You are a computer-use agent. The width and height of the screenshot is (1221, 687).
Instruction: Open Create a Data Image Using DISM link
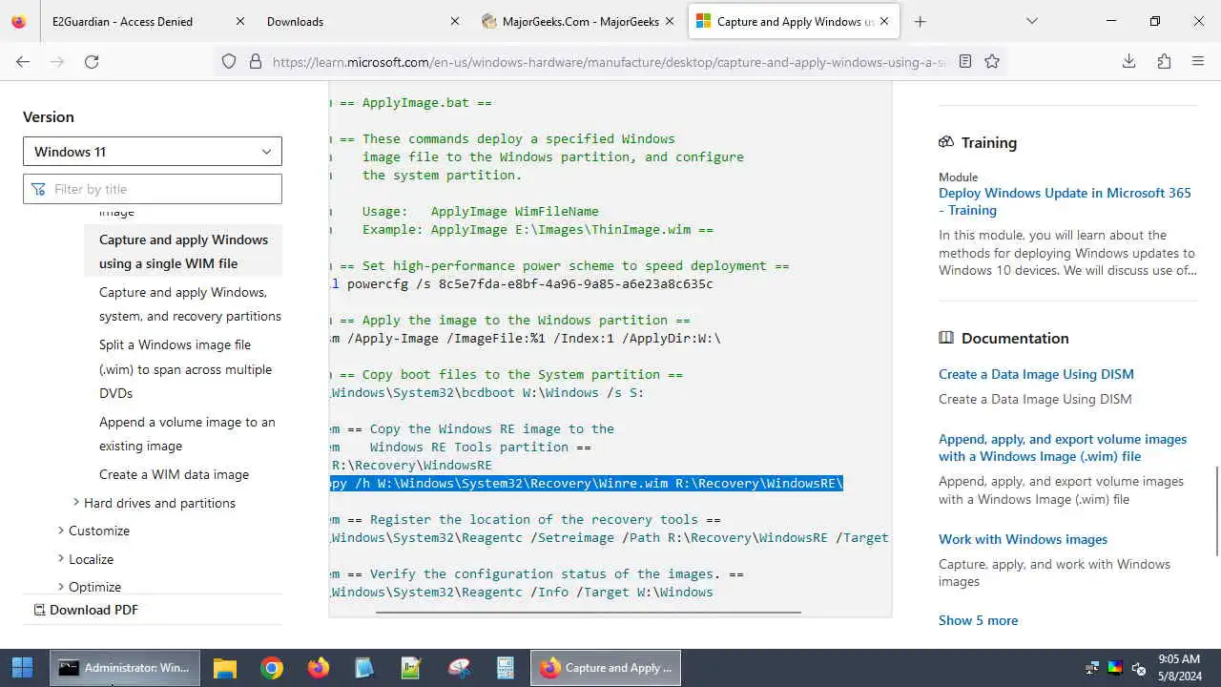pyautogui.click(x=1036, y=374)
